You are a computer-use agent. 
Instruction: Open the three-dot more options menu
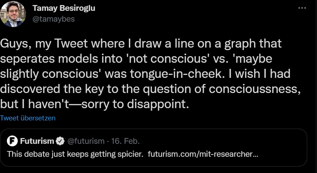302,8
